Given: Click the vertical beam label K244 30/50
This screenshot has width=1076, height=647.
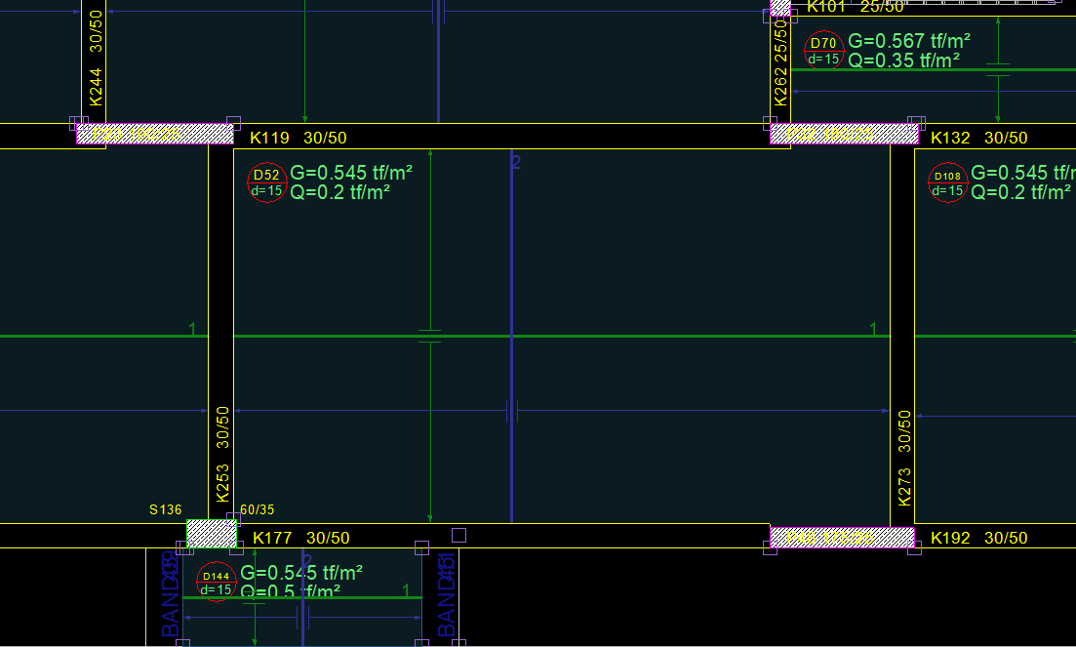Looking at the screenshot, I should [x=96, y=59].
